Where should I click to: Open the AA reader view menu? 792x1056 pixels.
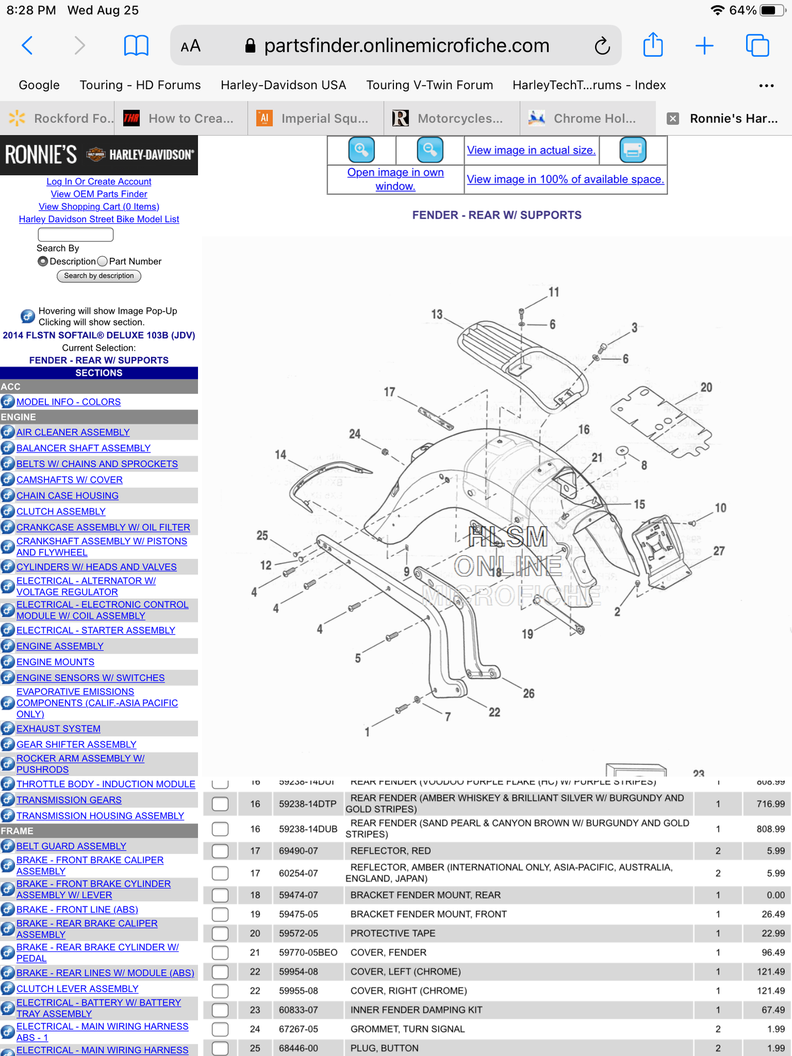[191, 46]
